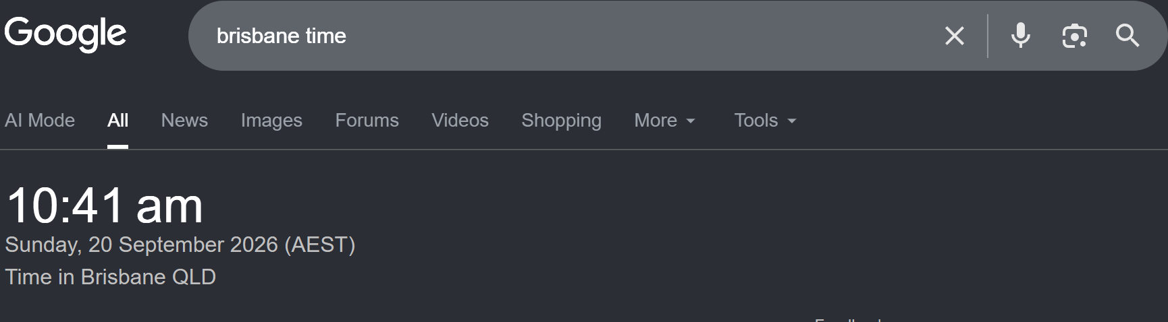Expand the Tools dropdown menu
The height and width of the screenshot is (322, 1168).
765,120
